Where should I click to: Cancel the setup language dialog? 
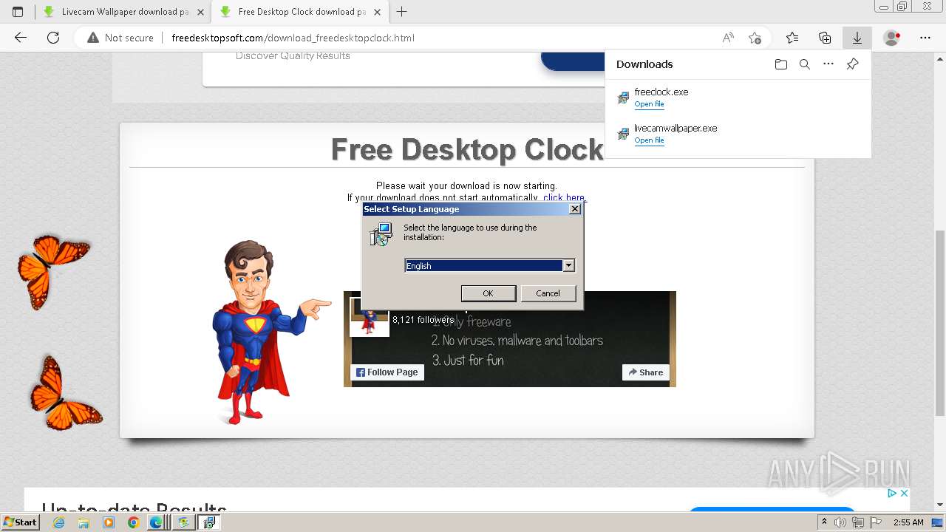(548, 293)
